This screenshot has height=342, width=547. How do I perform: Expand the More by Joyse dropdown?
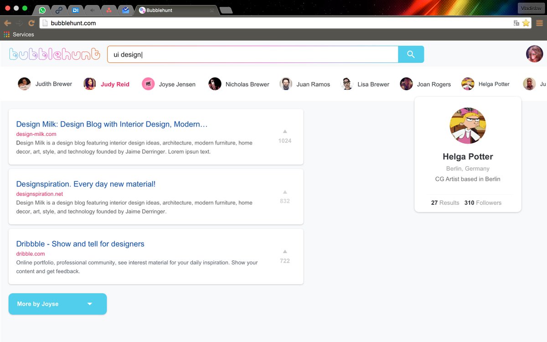[x=57, y=304]
